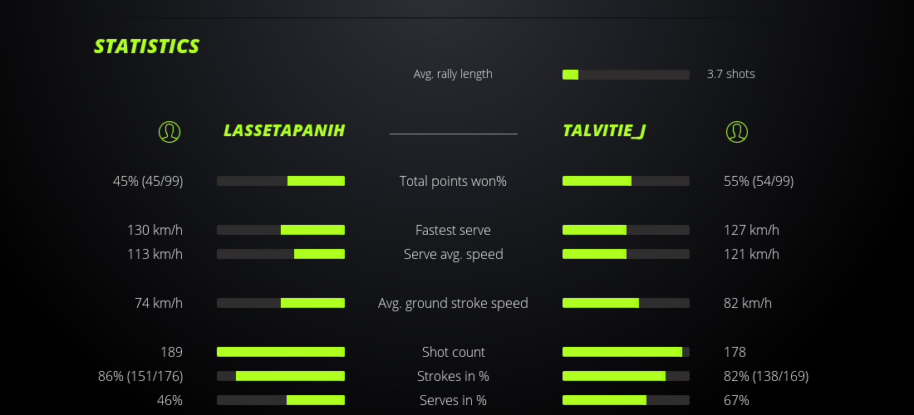The width and height of the screenshot is (914, 415).
Task: Select the TALVITIE_J player name
Action: click(x=604, y=131)
